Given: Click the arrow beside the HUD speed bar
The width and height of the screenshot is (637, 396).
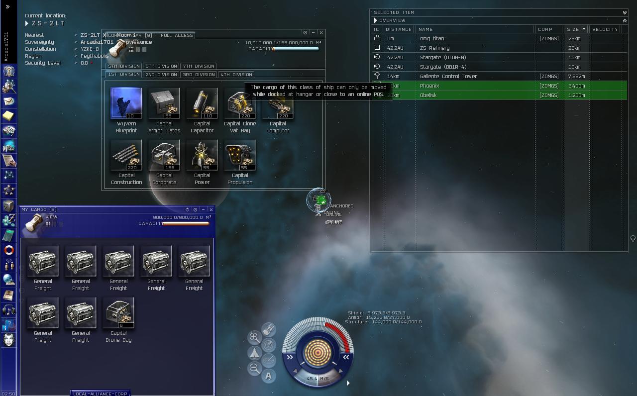Looking at the screenshot, I should (x=348, y=383).
